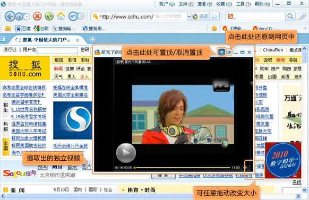Open 美国大学全新排名 link
Viewport: 309px width, 200px height.
tap(71, 95)
